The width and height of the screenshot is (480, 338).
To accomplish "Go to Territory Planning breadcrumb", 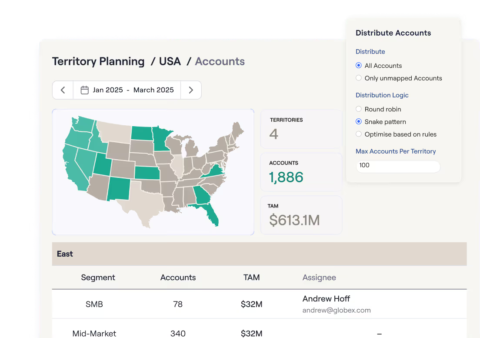I will [x=98, y=61].
